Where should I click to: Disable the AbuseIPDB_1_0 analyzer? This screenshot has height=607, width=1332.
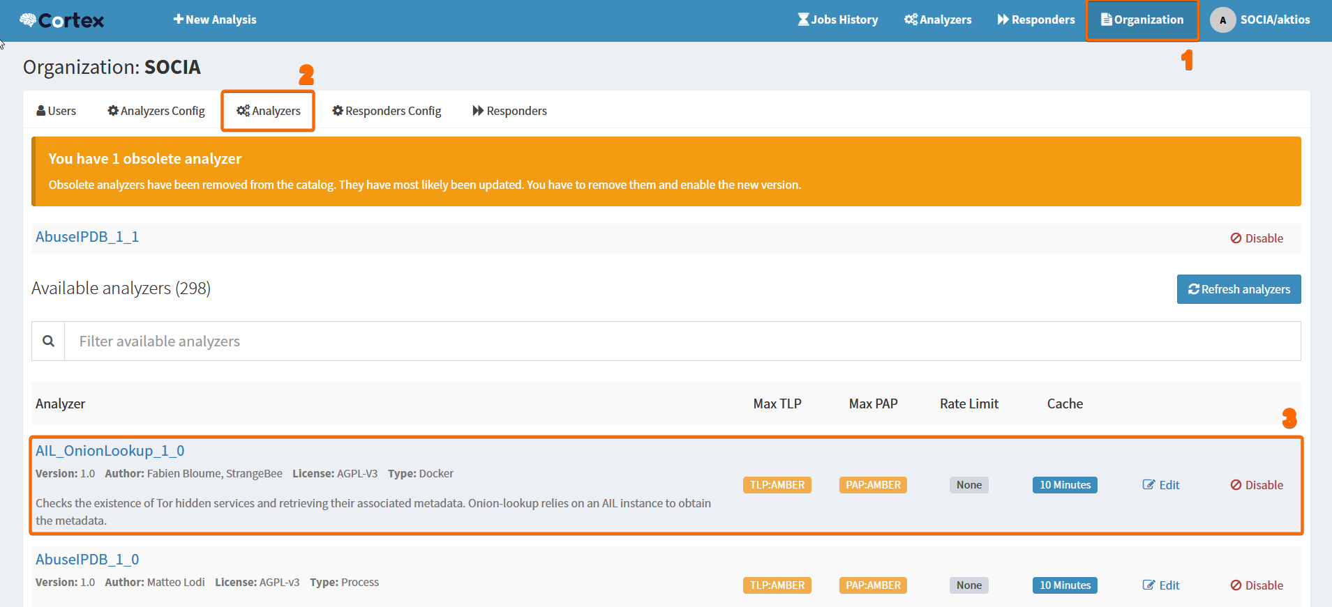pos(1257,585)
